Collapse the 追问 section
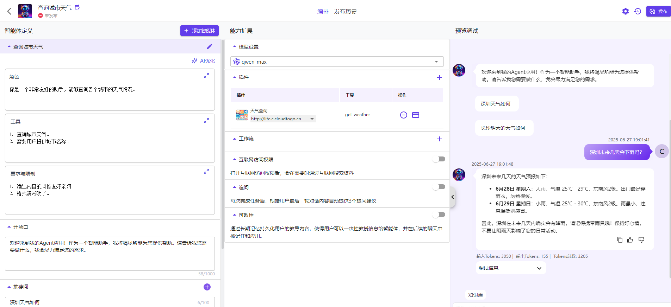The image size is (671, 307). click(235, 187)
